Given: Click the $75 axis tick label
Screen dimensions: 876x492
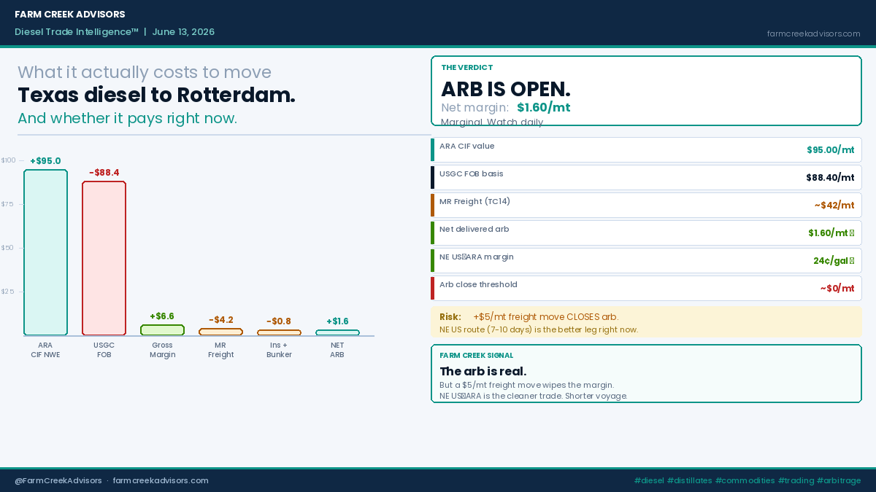Looking at the screenshot, I should coord(7,204).
